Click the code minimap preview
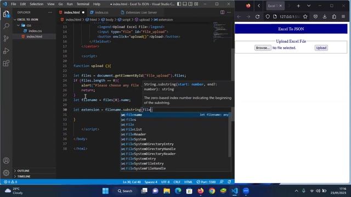The width and height of the screenshot is (351, 197). click(221, 32)
